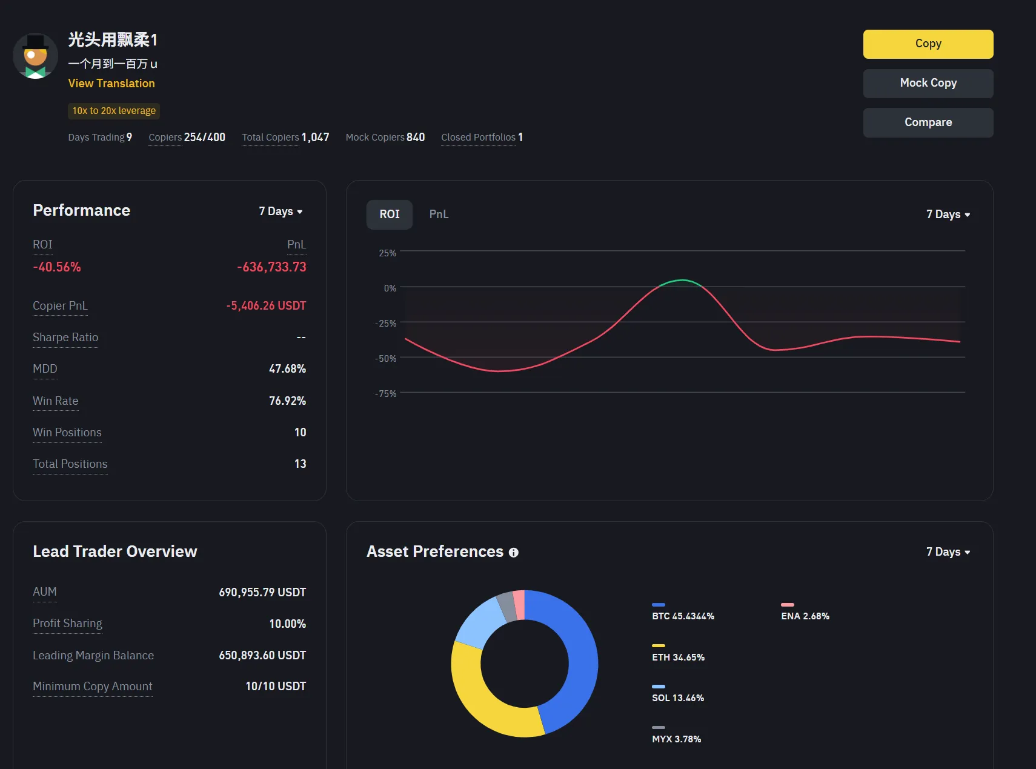1036x769 pixels.
Task: Open the ROI chart 7 Days dropdown
Action: pyautogui.click(x=948, y=215)
